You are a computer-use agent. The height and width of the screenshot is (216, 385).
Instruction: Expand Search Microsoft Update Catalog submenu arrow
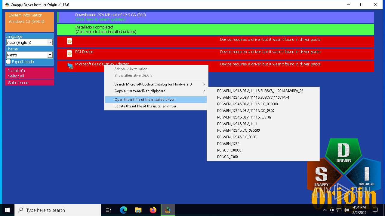click(x=204, y=84)
